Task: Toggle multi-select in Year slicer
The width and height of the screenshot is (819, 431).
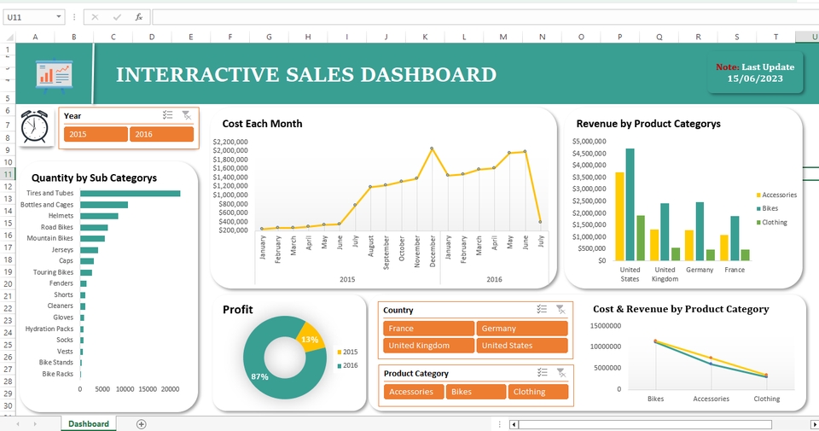Action: pos(167,115)
